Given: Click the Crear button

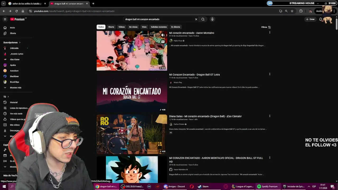Looking at the screenshot, I should point(310,19).
